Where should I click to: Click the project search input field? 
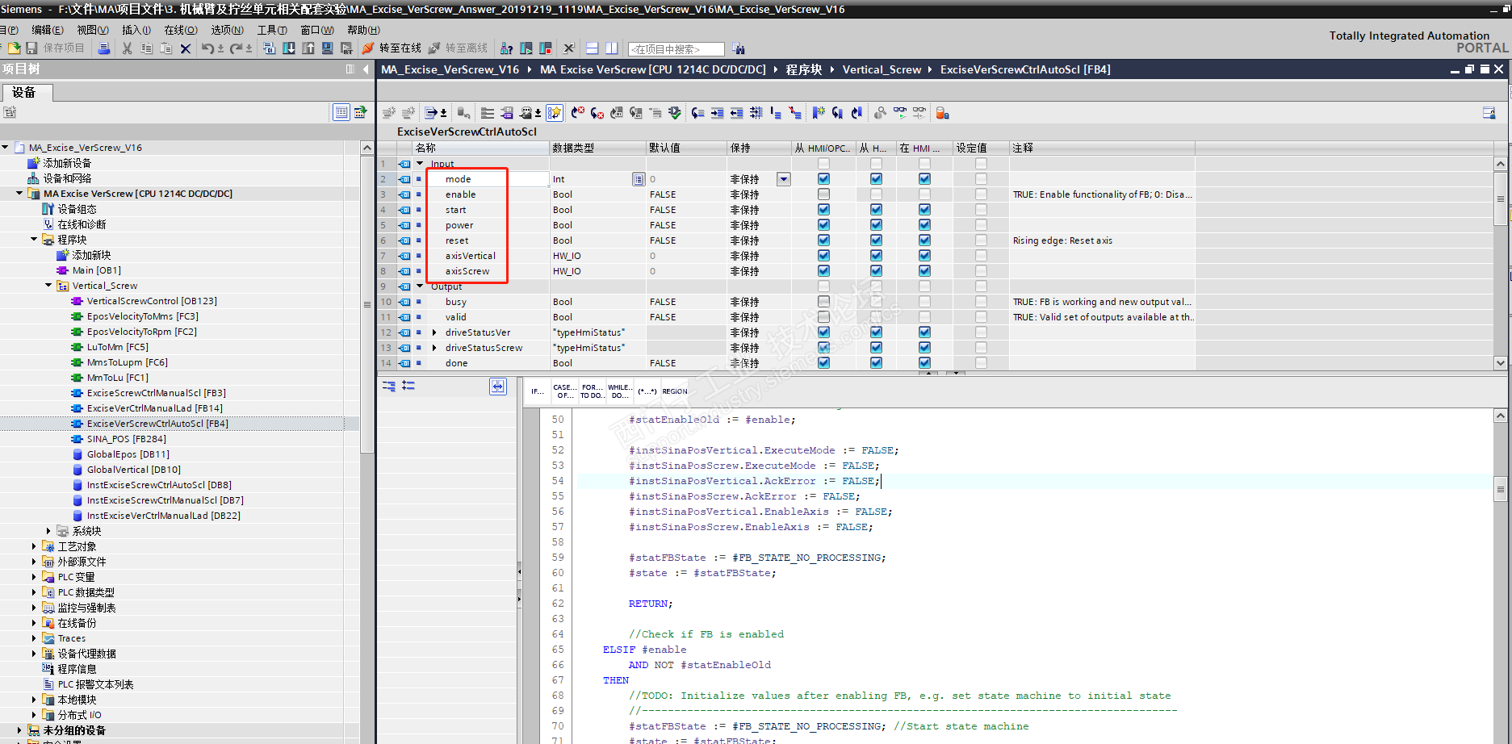[x=675, y=49]
